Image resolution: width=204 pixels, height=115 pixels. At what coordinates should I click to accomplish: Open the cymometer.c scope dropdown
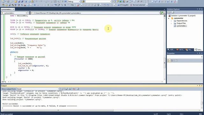(26, 13)
